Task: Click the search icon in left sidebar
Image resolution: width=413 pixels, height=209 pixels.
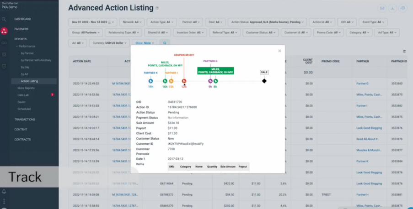Action: click(4, 19)
